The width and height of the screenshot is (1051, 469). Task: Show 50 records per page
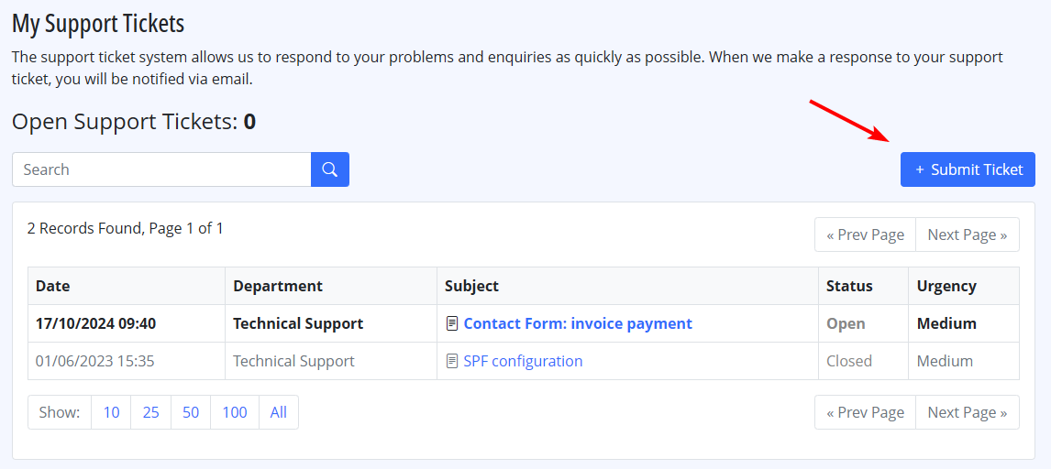(x=191, y=412)
